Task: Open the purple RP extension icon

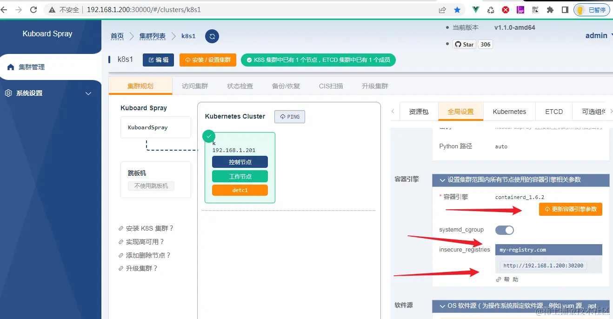Action: click(520, 9)
